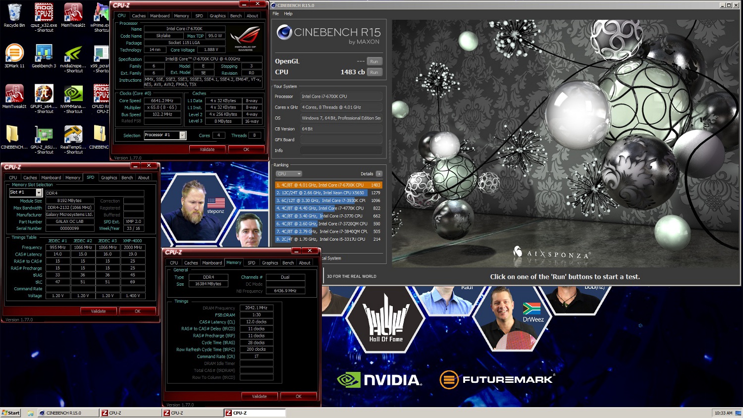Click the Details label in Ranking panel
Screen dimensions: 743x418
click(367, 174)
